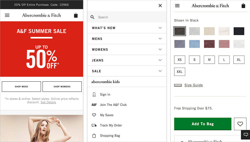This screenshot has width=250, height=142.
Task: Choose the light grey color swatch
Action: coord(194,31)
